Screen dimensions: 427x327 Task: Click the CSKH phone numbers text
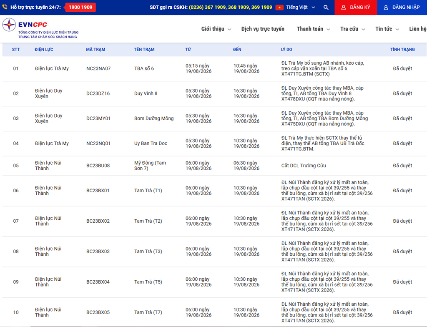230,8
